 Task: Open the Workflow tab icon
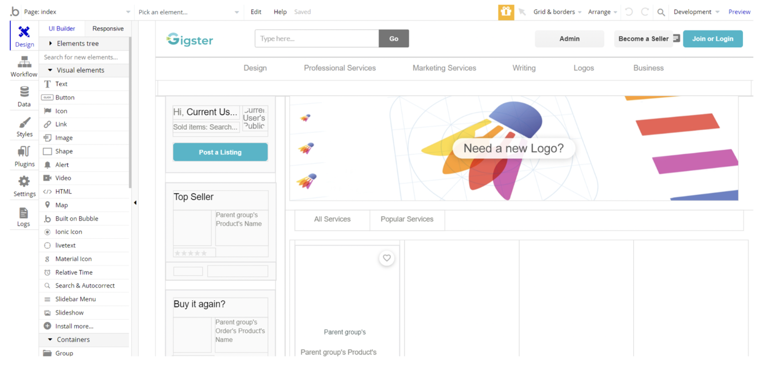coord(24,63)
